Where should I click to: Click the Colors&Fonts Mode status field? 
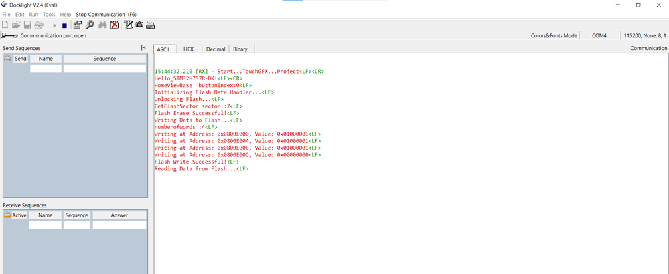point(554,35)
